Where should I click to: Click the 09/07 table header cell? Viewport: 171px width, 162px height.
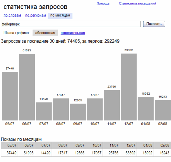pyautogui.click(x=77, y=145)
